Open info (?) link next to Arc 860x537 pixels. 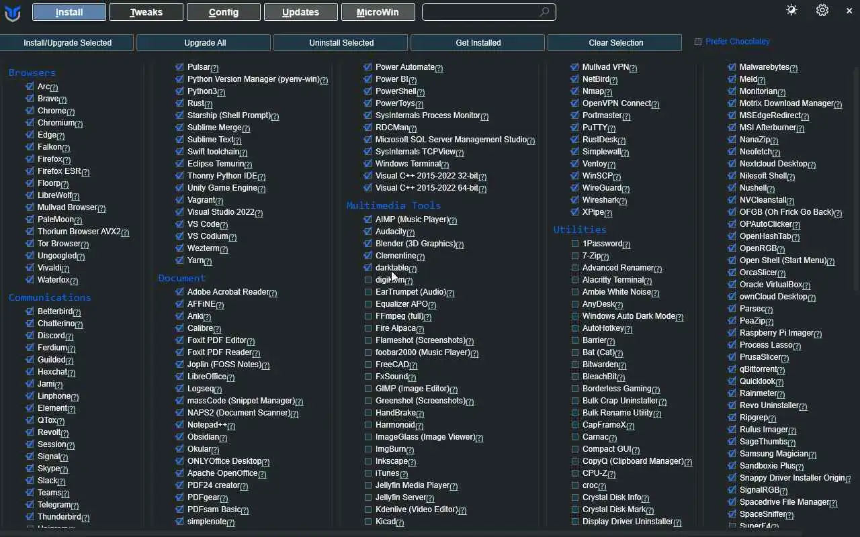(x=54, y=87)
